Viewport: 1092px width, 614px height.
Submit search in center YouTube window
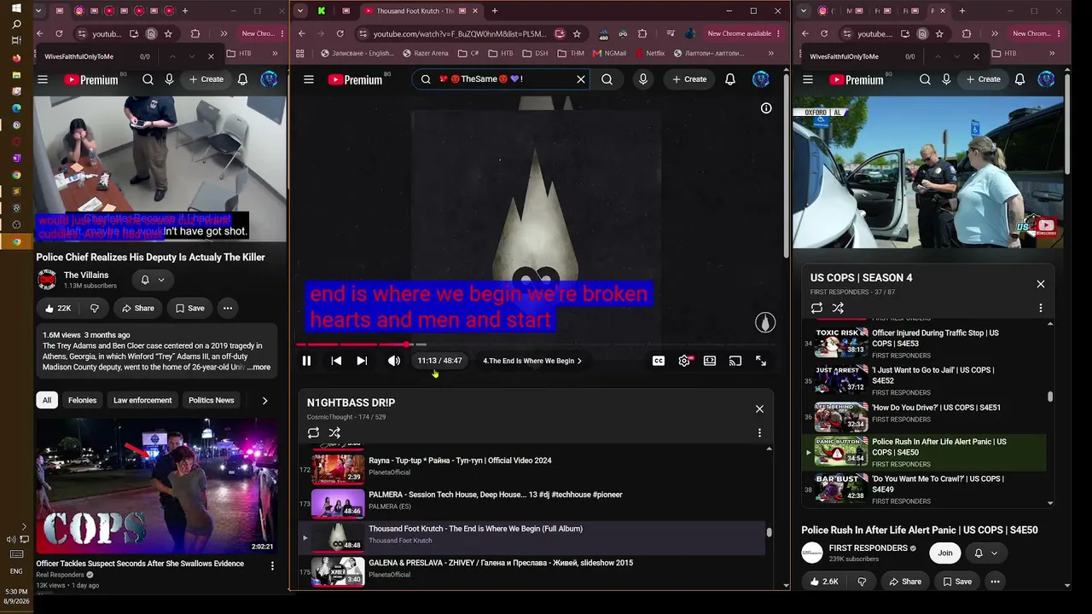607,79
